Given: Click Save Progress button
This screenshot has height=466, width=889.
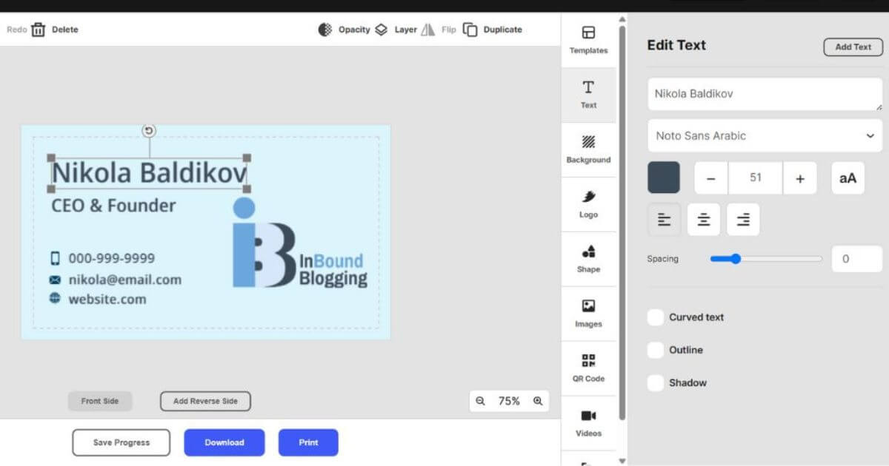Looking at the screenshot, I should coord(121,442).
